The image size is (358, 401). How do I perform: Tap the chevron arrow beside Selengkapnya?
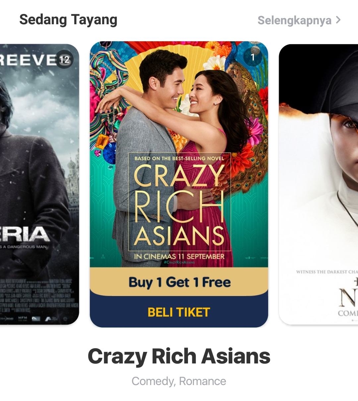click(338, 20)
